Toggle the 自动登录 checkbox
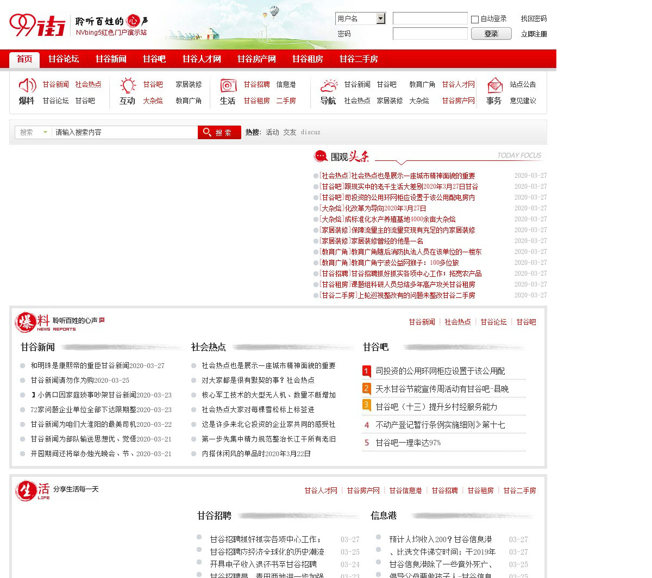Viewport: 652px width, 578px height. [475, 19]
